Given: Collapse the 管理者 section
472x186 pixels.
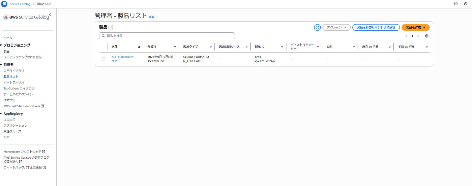Looking at the screenshot, I should click(1, 64).
